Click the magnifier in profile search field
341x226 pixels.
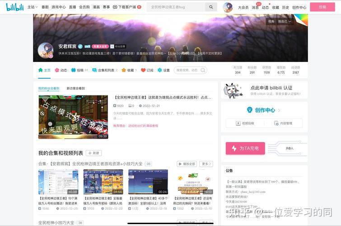pyautogui.click(x=203, y=70)
